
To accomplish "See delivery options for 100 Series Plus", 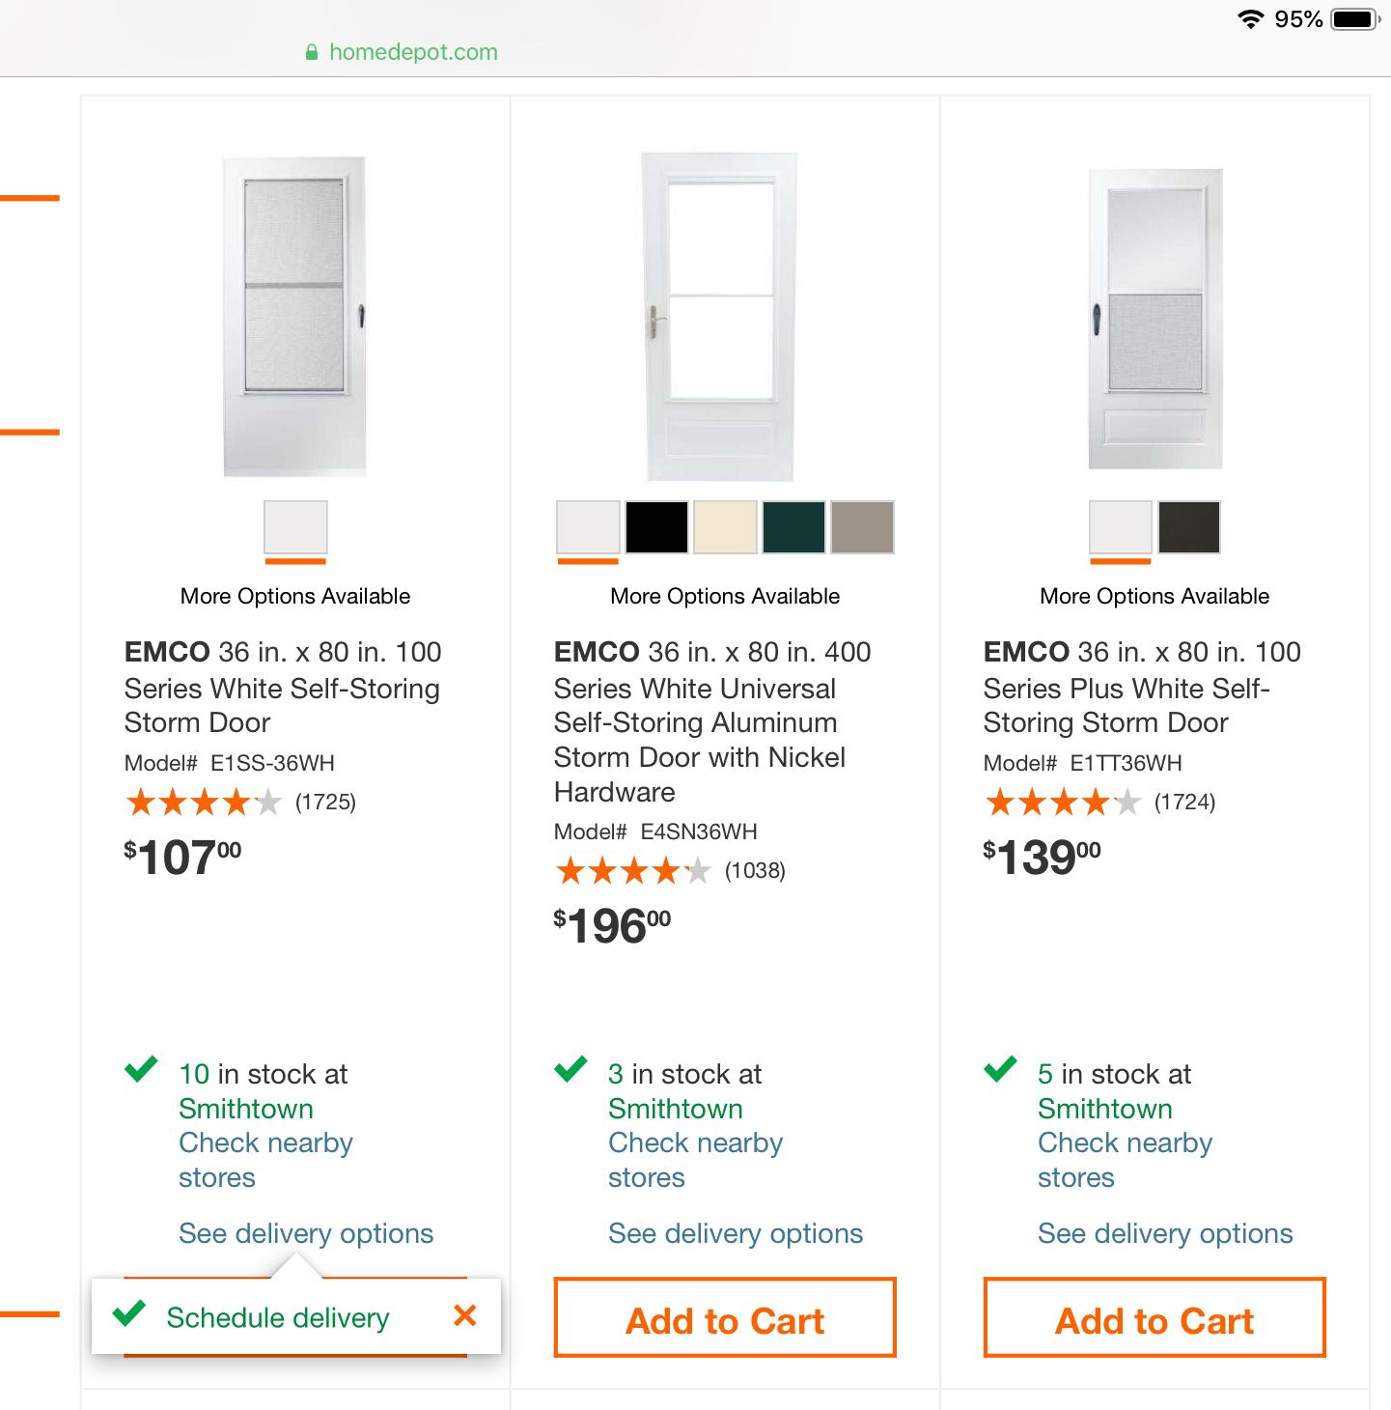I will pyautogui.click(x=1165, y=1233).
